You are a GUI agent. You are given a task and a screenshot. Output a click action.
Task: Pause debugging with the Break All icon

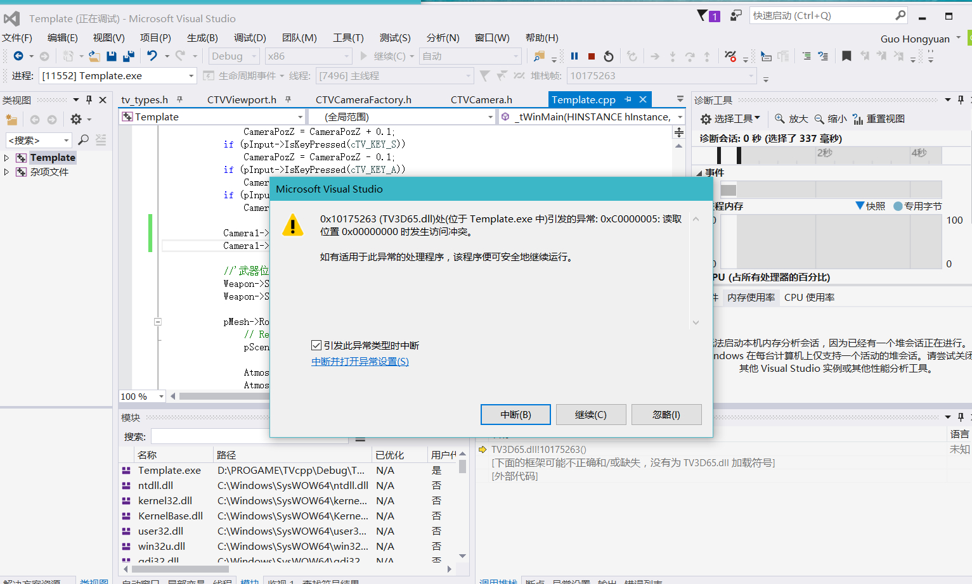click(x=574, y=56)
